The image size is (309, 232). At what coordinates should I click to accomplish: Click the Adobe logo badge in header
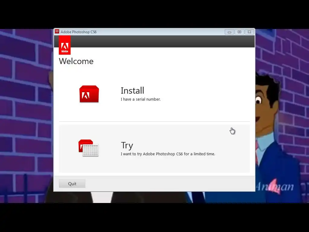[x=65, y=45]
